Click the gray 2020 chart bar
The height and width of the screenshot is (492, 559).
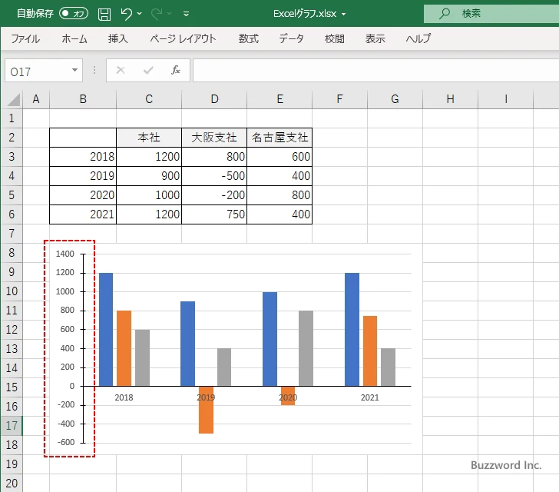pos(306,348)
